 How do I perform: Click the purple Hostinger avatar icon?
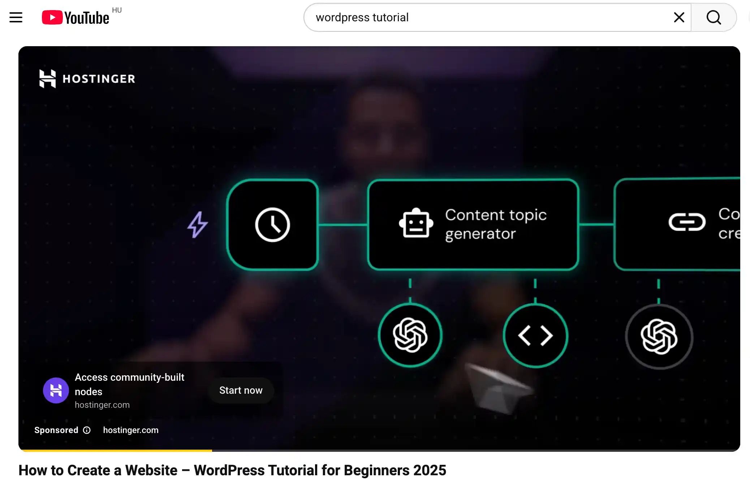pyautogui.click(x=56, y=390)
